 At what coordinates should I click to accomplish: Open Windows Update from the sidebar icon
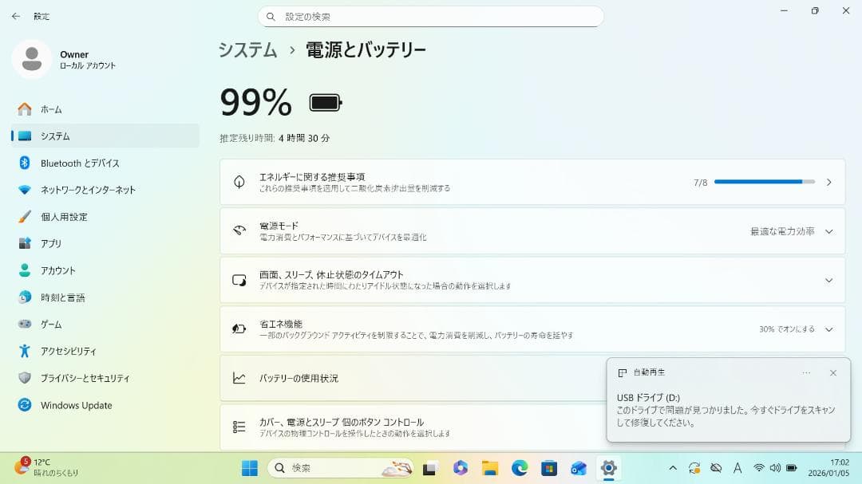coord(24,405)
